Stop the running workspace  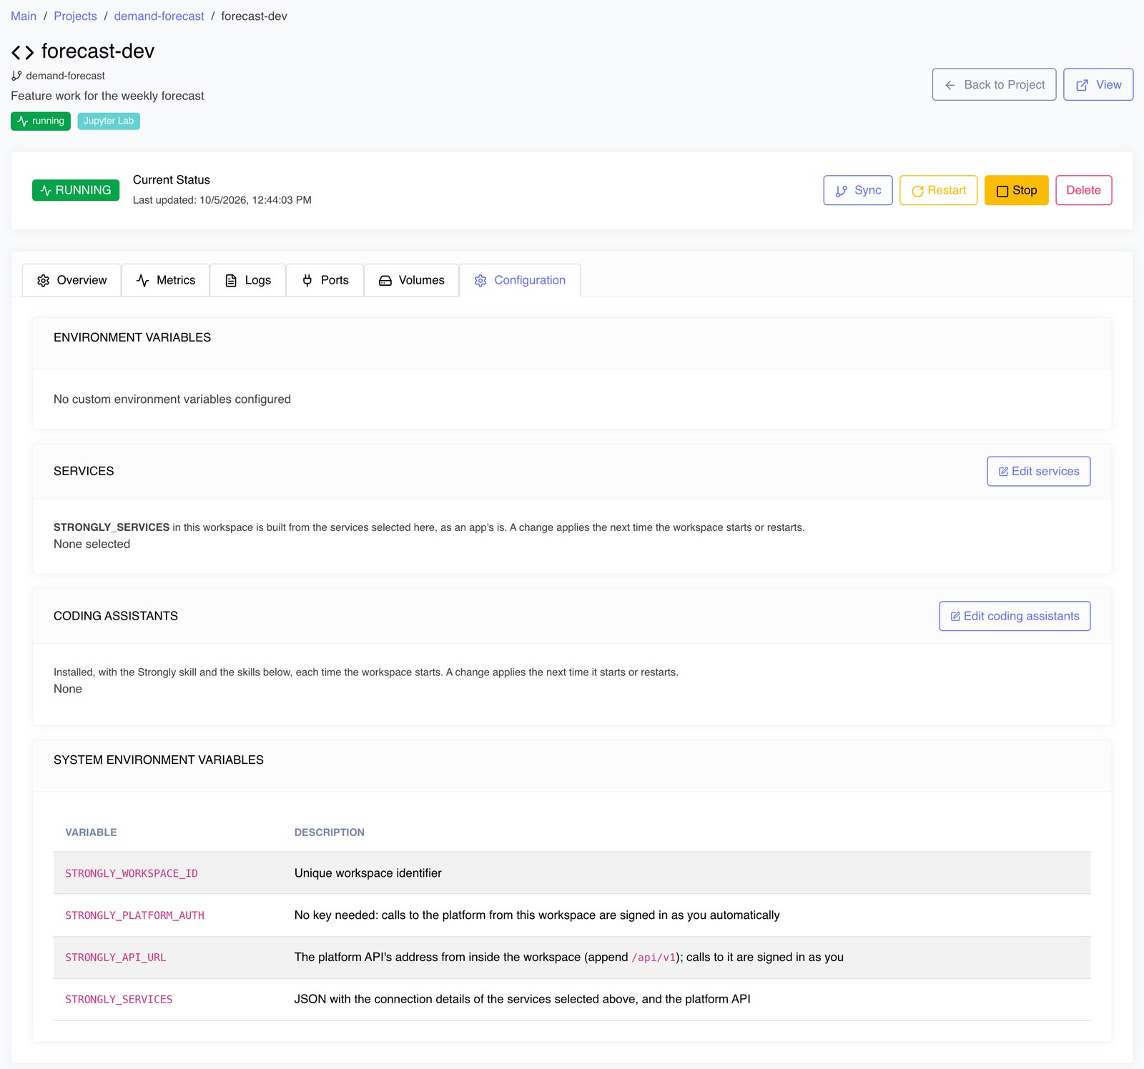tap(1016, 190)
